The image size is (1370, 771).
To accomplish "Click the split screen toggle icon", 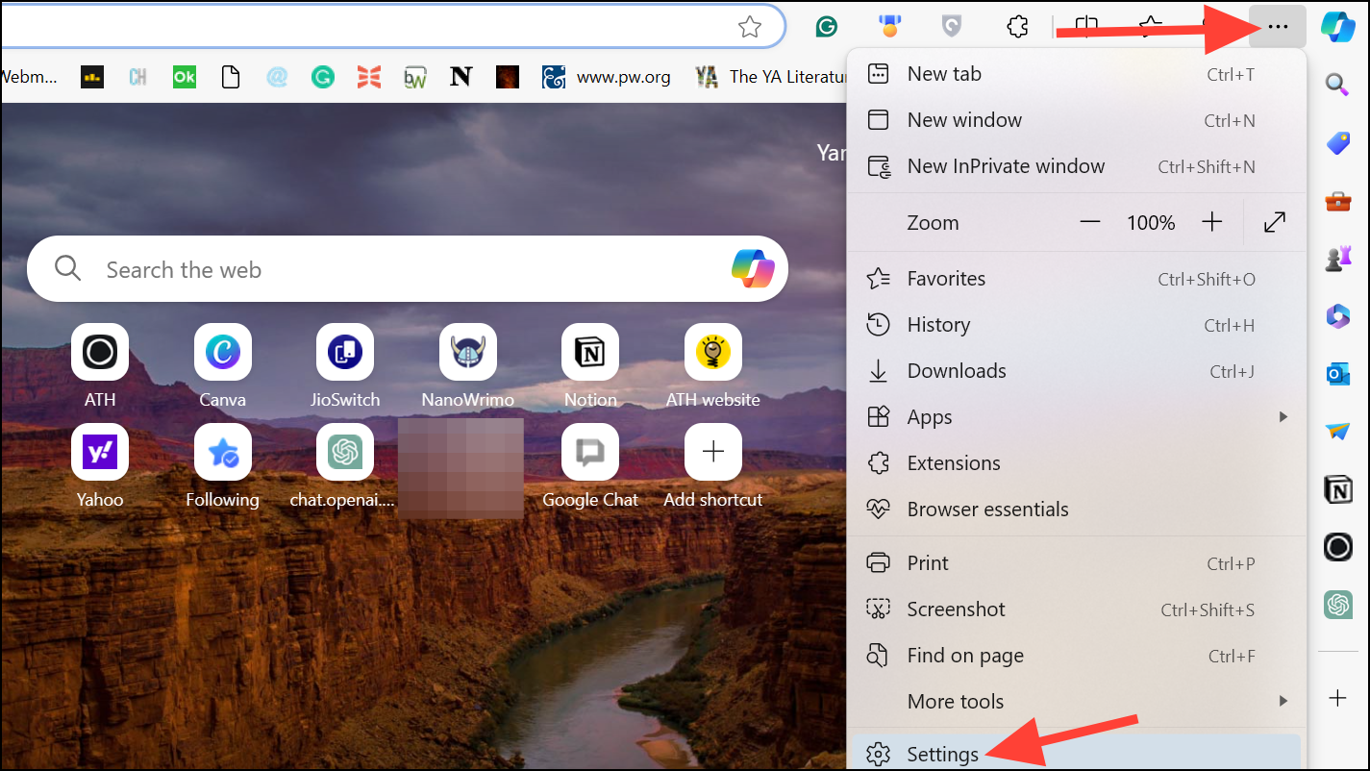I will pyautogui.click(x=1086, y=26).
